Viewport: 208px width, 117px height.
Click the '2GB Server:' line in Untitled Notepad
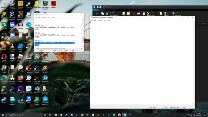coord(39,25)
